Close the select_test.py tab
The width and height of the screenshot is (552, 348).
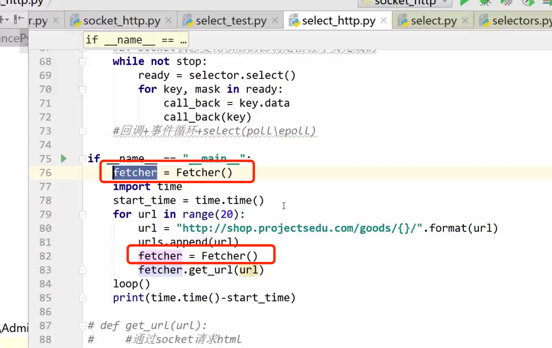point(275,20)
